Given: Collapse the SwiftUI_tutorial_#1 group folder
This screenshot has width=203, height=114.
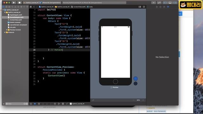Looking at the screenshot, I should click(5, 12).
